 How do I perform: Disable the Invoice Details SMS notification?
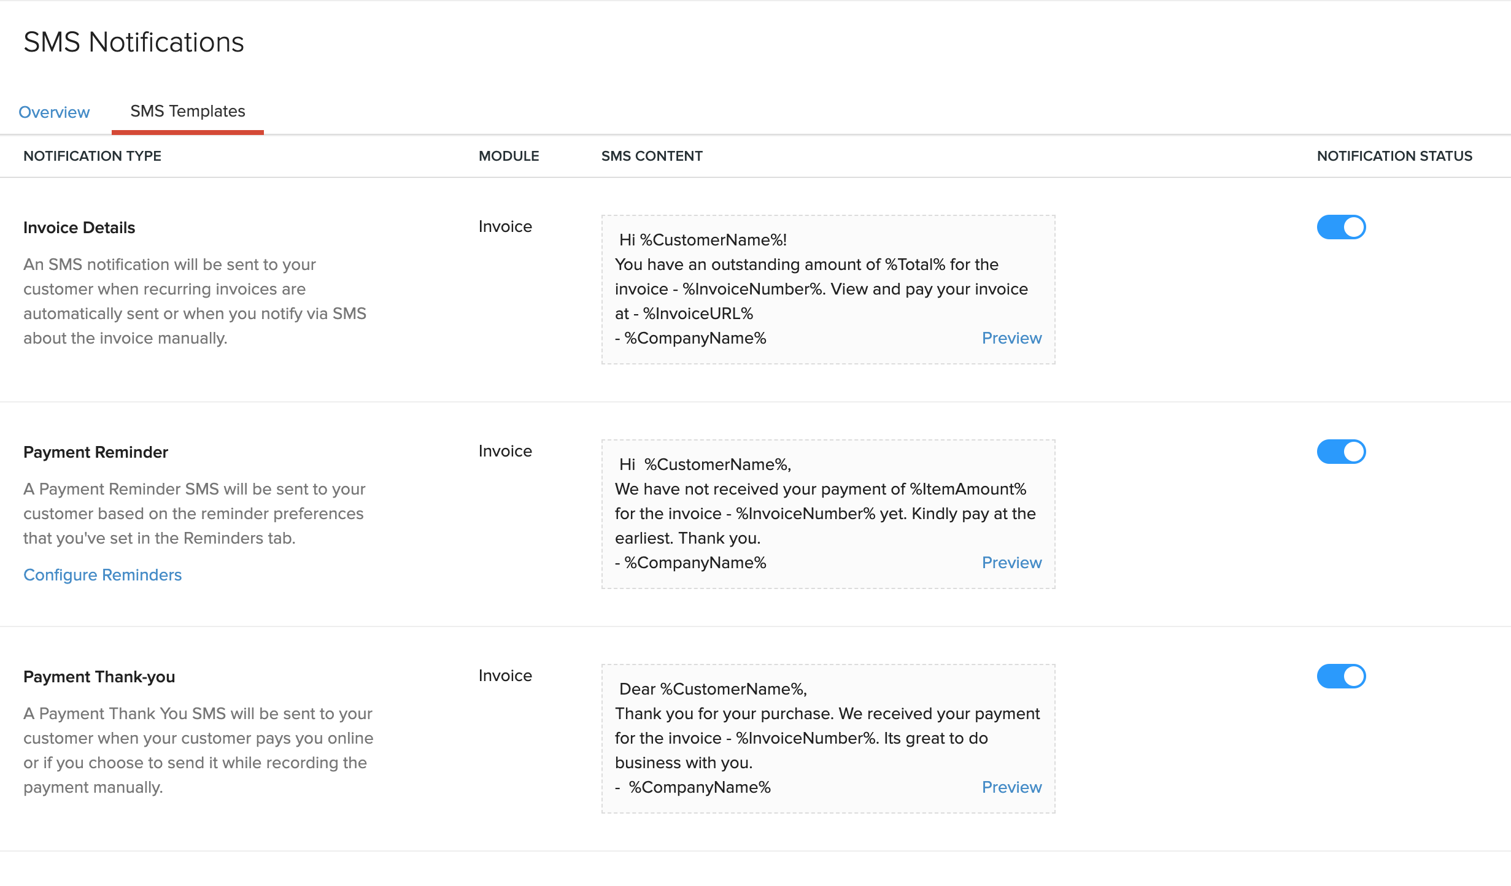click(x=1341, y=227)
